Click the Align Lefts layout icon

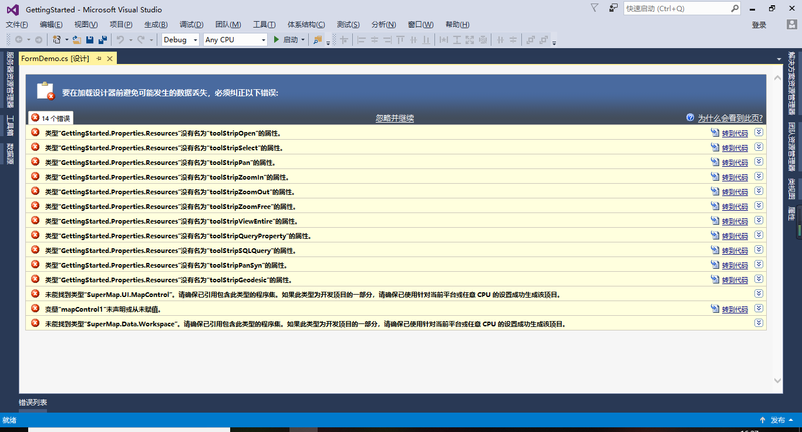click(362, 40)
